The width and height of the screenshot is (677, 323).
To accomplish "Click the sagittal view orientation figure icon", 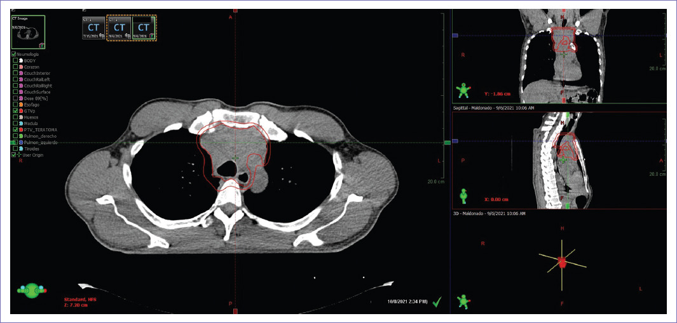I will (x=464, y=195).
